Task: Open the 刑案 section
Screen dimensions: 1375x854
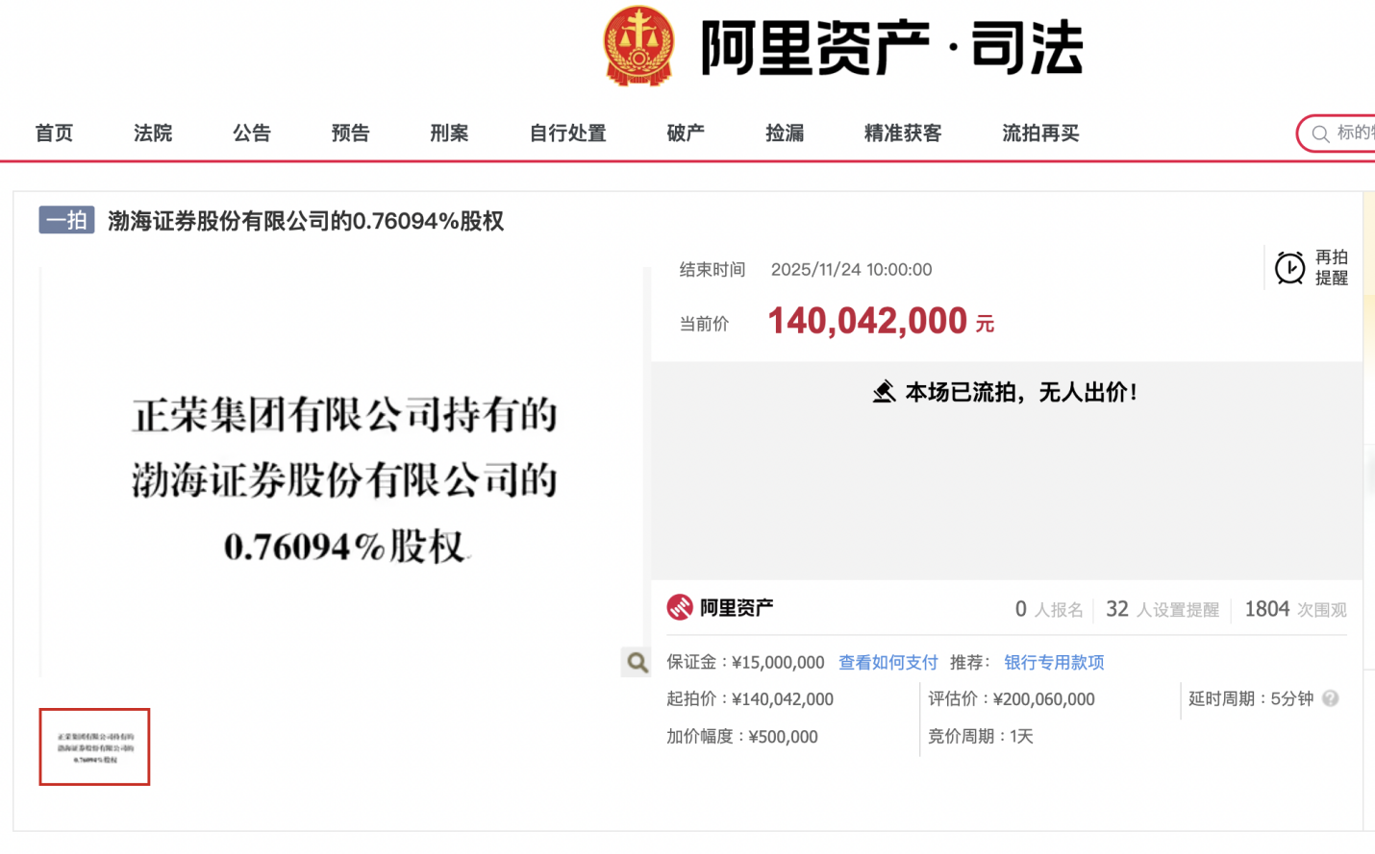Action: 449,134
